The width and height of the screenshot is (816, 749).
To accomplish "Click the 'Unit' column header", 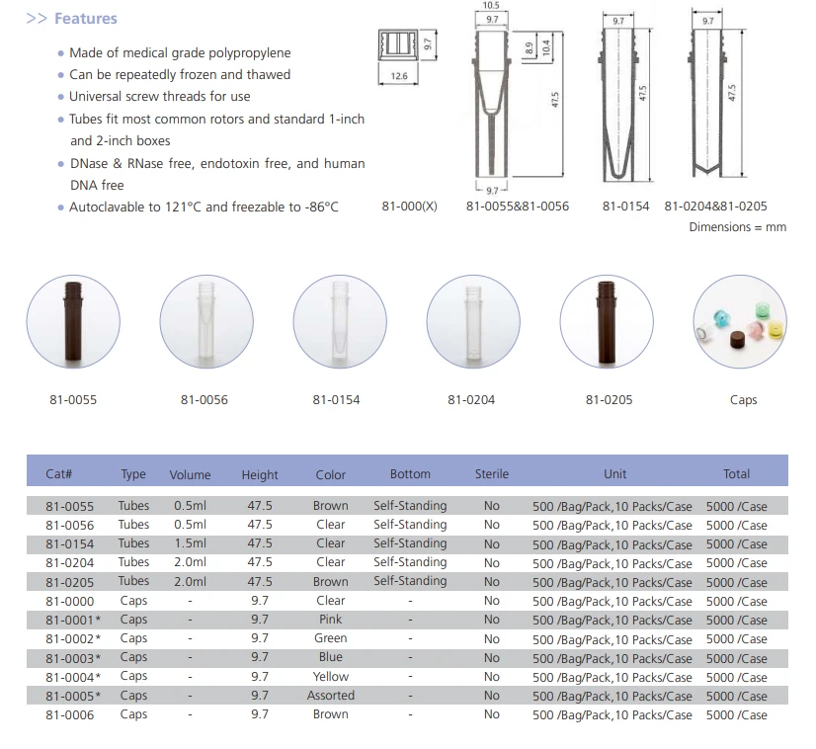I will point(614,474).
